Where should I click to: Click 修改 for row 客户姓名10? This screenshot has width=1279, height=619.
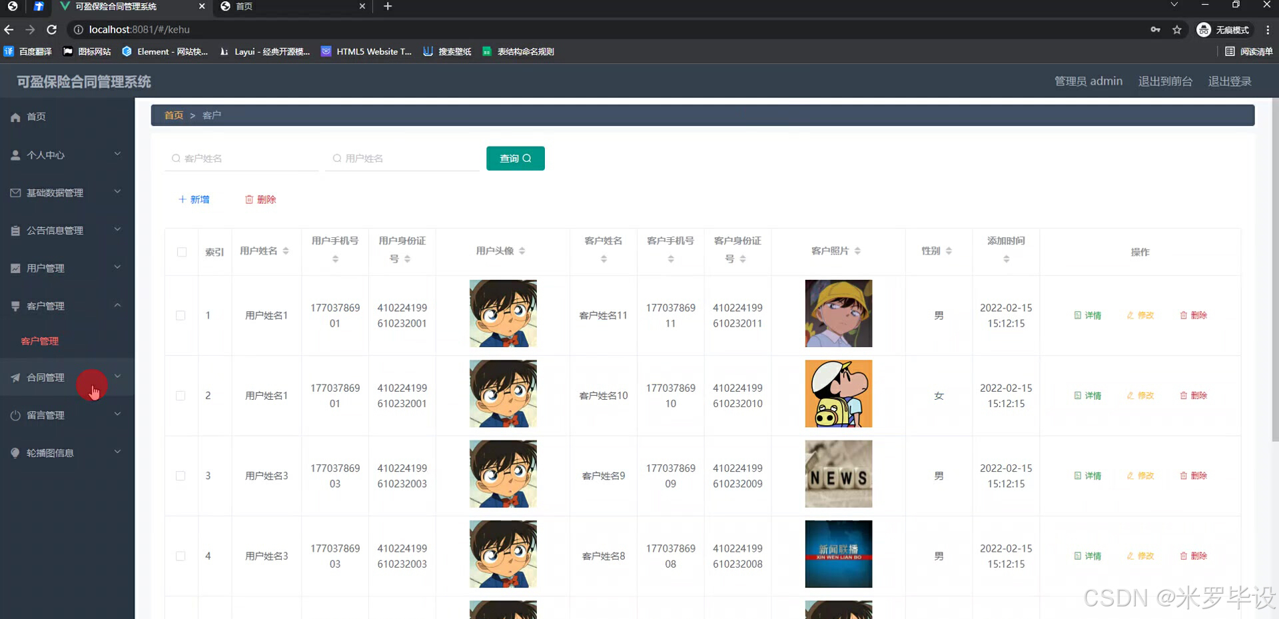(1140, 396)
